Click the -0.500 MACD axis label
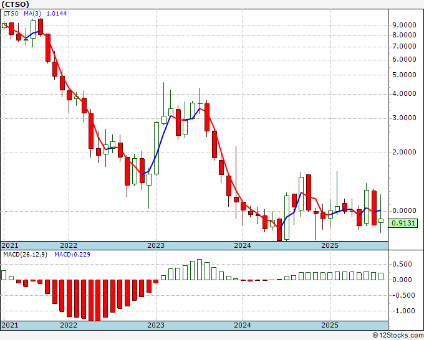Screen dimensions: 424x340 pyautogui.click(x=403, y=295)
